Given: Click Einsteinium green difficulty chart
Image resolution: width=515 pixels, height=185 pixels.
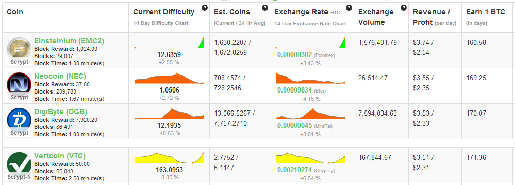Looking at the screenshot, I should 169,43.
